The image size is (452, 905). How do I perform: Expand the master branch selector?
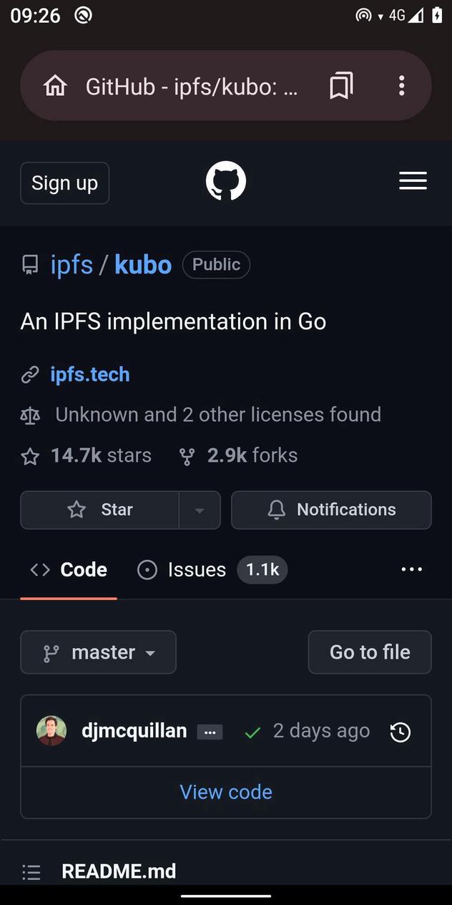pyautogui.click(x=98, y=652)
